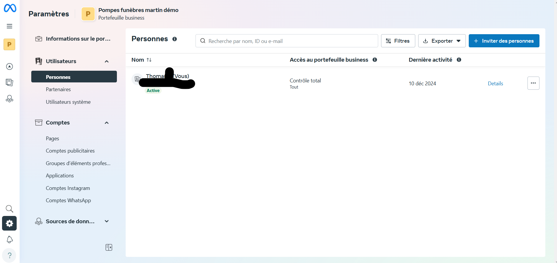This screenshot has width=557, height=263.
Task: Open Comptes publicitaires
Action: pyautogui.click(x=70, y=151)
